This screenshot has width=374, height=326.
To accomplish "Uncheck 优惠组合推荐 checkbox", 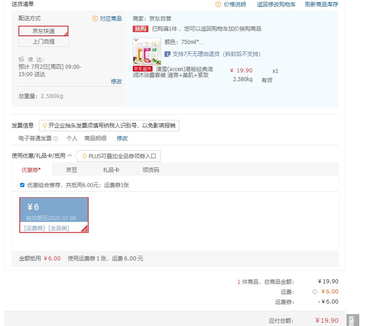I will click(22, 185).
